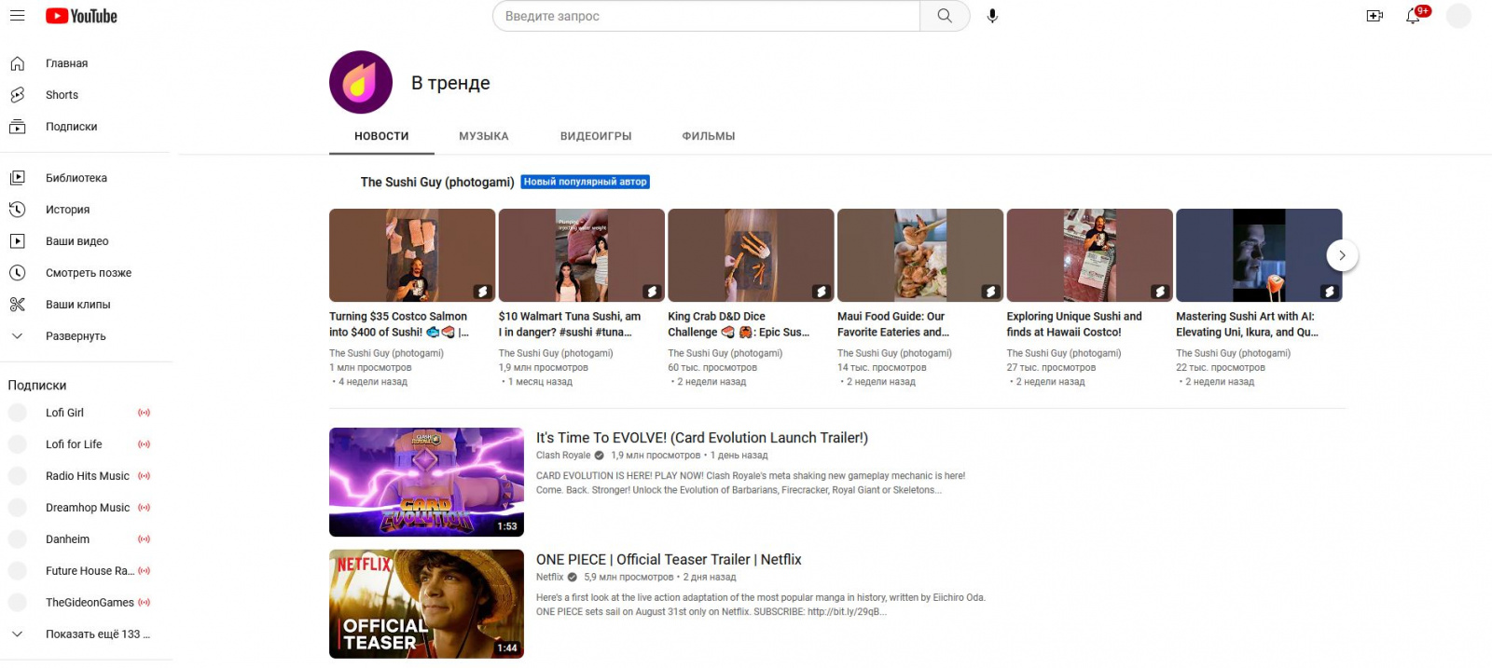The height and width of the screenshot is (668, 1492).
Task: Click the Новый популярный автор badge
Action: tap(585, 182)
